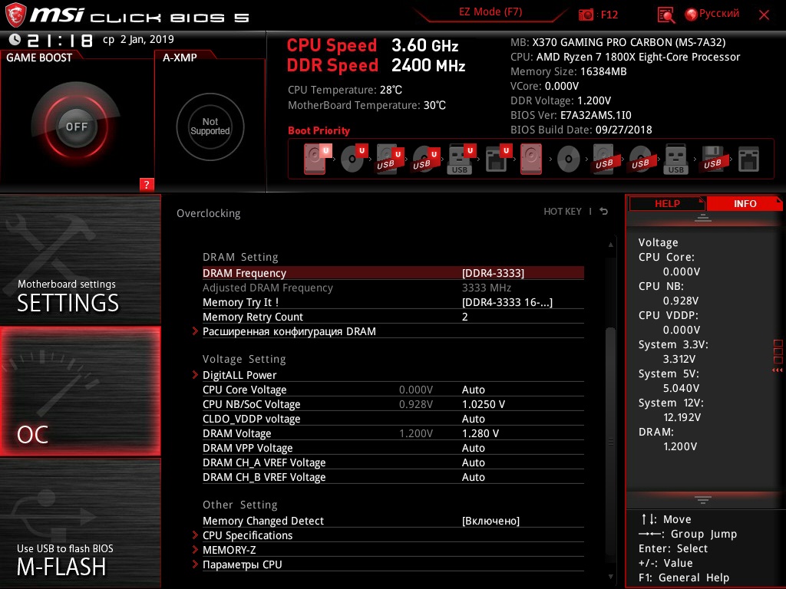This screenshot has width=786, height=589.
Task: Select the USB floppy boot device icon
Action: (x=712, y=159)
